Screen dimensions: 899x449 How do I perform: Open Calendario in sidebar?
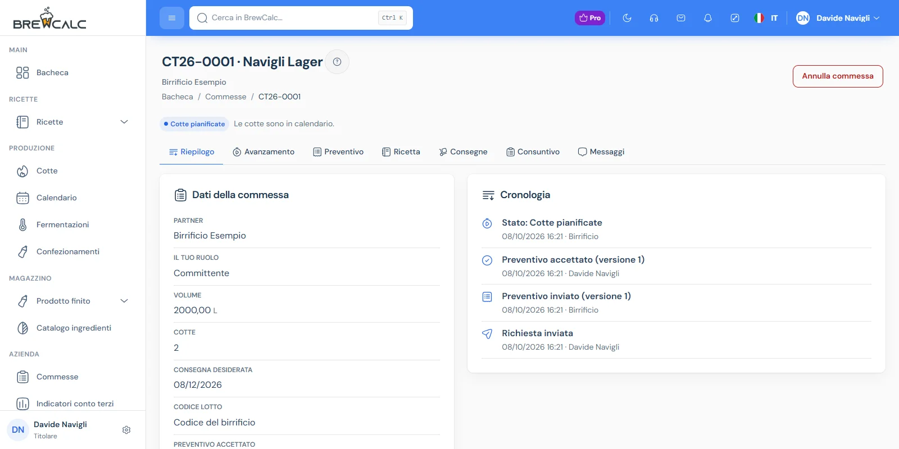tap(73, 198)
